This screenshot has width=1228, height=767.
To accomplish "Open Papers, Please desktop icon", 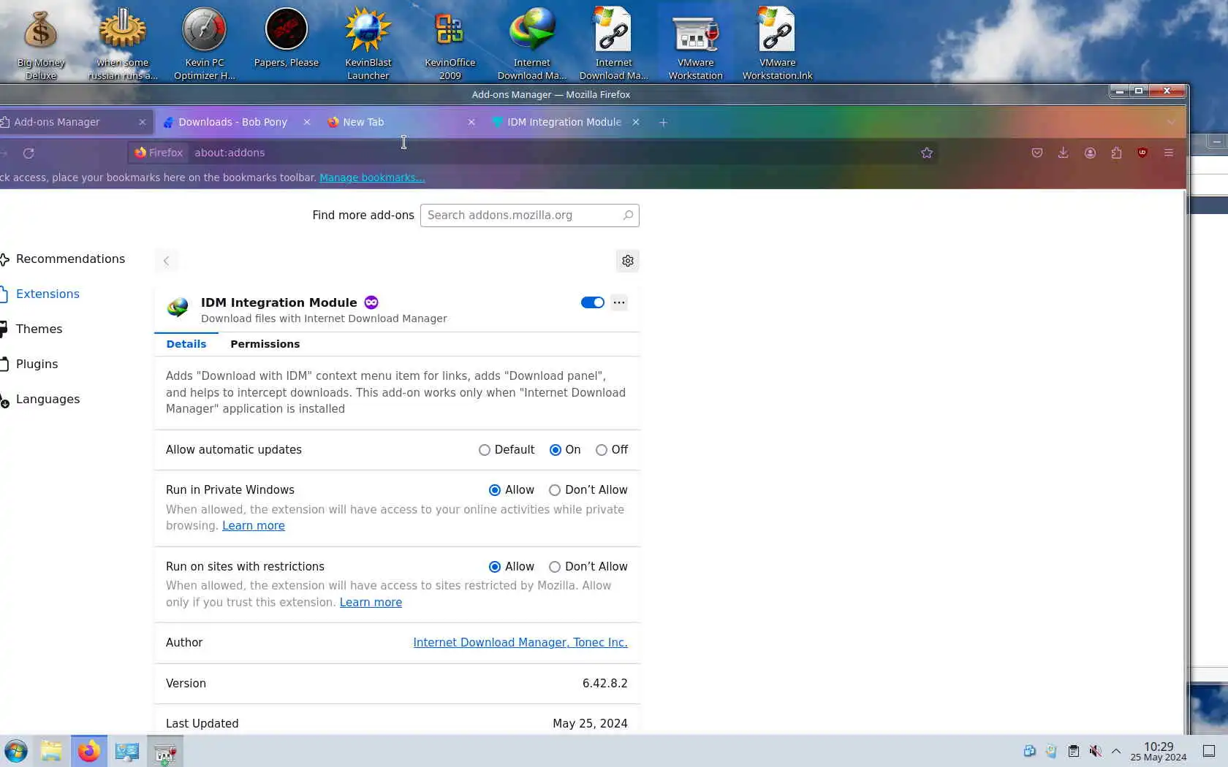I will point(287,37).
